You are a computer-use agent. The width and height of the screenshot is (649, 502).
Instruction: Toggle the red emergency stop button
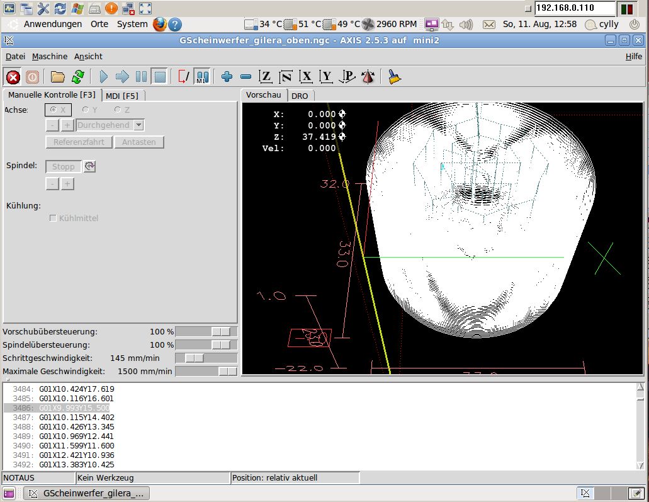pyautogui.click(x=13, y=77)
